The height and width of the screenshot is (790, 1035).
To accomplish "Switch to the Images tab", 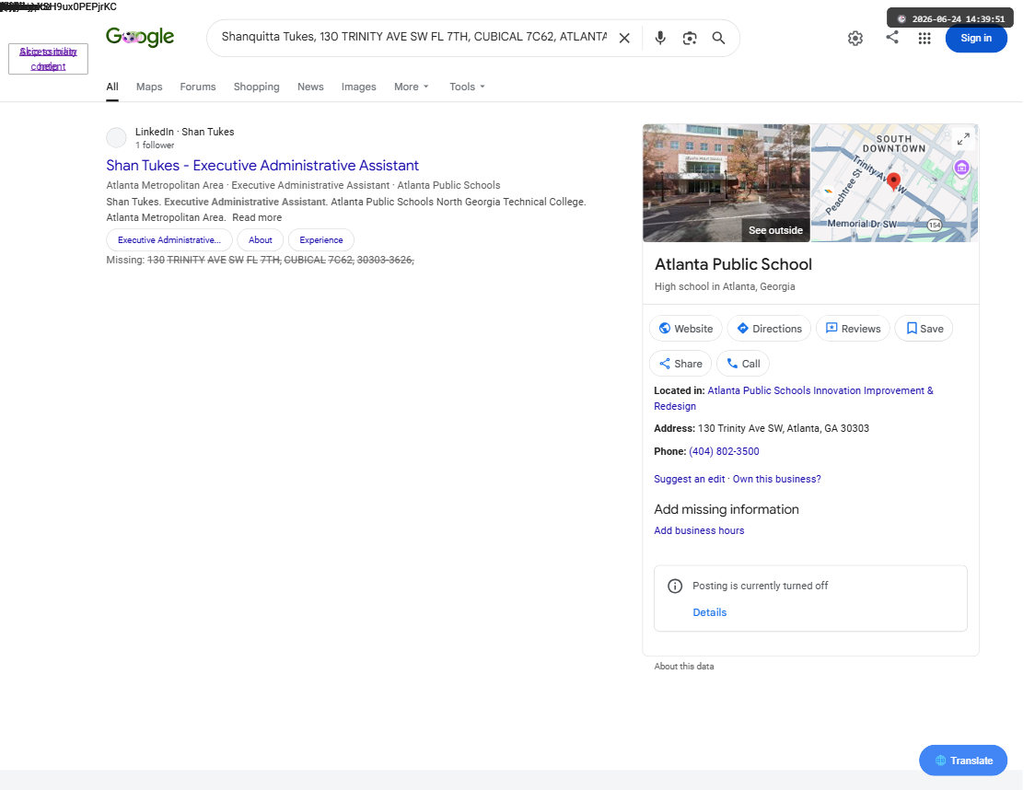I will pos(358,87).
